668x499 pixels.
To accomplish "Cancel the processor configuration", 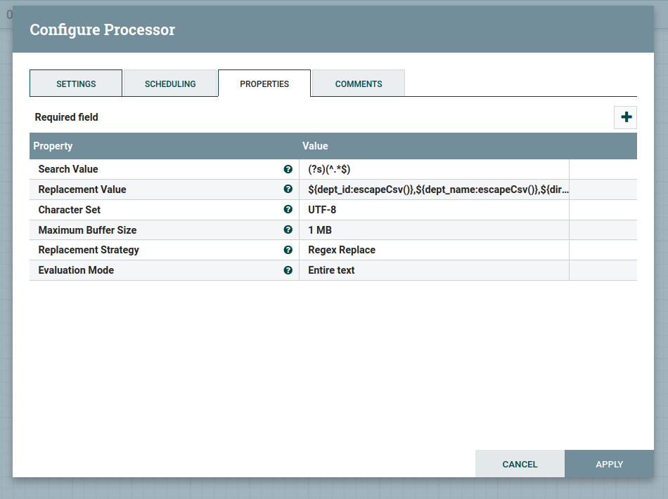I will [520, 464].
